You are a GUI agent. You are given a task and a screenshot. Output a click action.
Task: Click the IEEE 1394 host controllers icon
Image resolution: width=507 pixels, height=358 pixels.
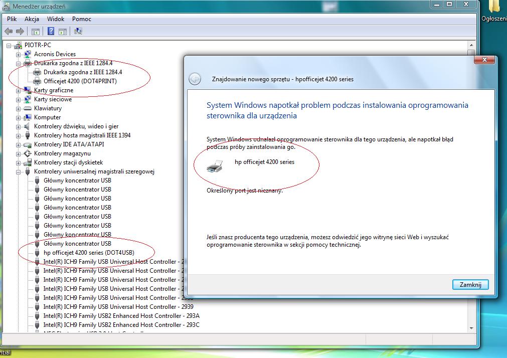(x=28, y=135)
